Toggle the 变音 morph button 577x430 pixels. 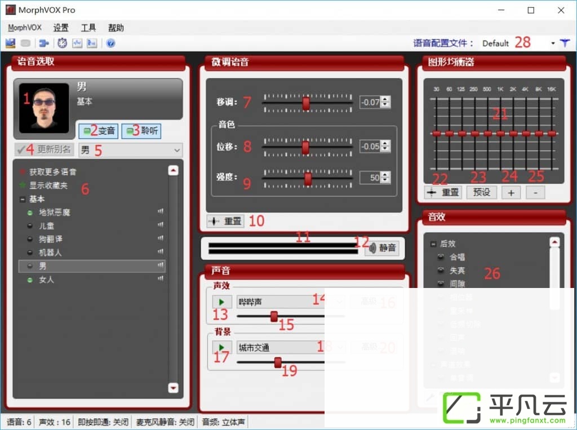pyautogui.click(x=99, y=131)
